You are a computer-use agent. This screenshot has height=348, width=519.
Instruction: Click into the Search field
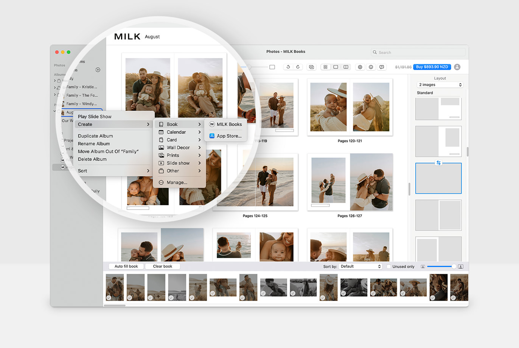[x=418, y=53]
